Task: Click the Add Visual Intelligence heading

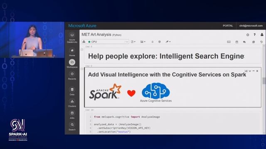Action: pyautogui.click(x=167, y=74)
